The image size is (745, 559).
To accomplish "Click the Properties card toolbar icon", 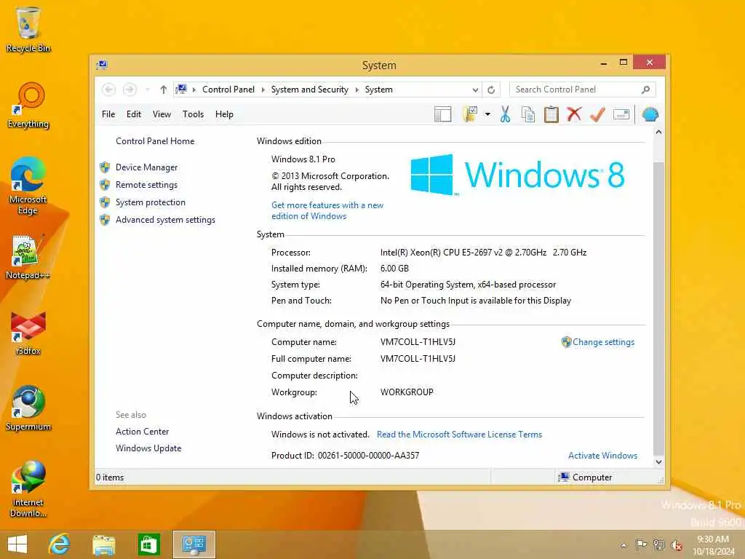I will click(621, 114).
